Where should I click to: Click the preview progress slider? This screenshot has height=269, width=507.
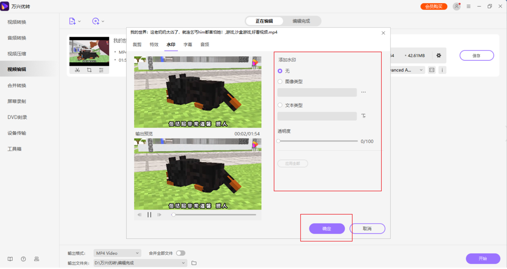pos(215,215)
